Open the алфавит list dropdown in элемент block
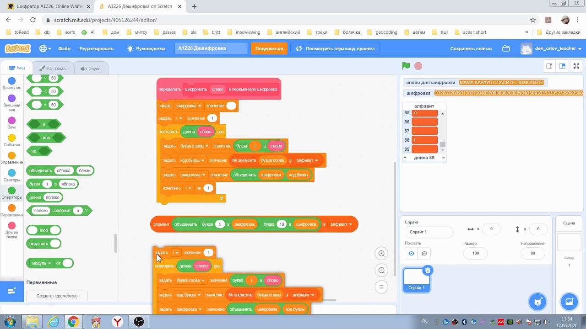The width and height of the screenshot is (586, 329). [x=341, y=224]
